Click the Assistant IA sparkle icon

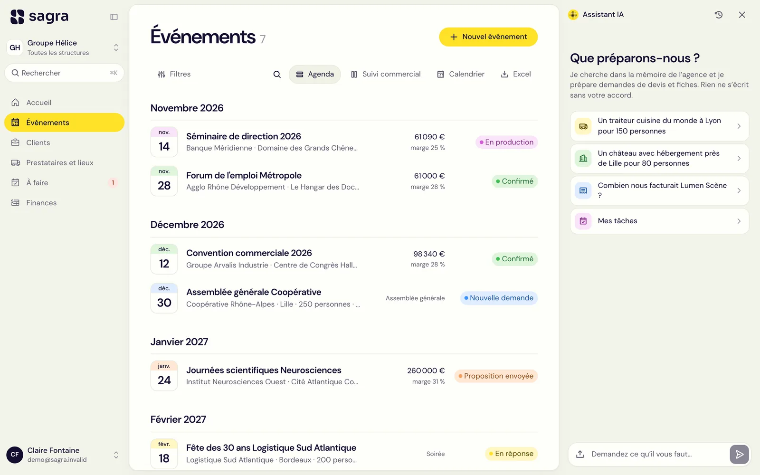pos(573,15)
